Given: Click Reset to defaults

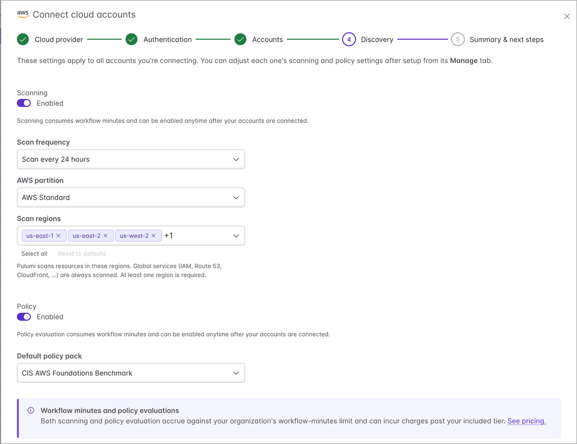Looking at the screenshot, I should (x=82, y=254).
